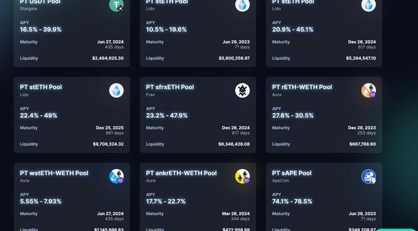Screen dimensions: 418x231
Task: Click the ankrETH-WETH pool token icon
Action: 242,176
